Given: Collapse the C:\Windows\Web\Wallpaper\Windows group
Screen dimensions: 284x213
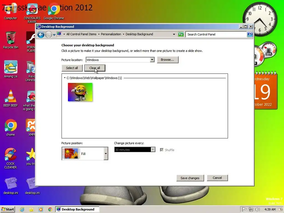Looking at the screenshot, I should click(x=65, y=78).
